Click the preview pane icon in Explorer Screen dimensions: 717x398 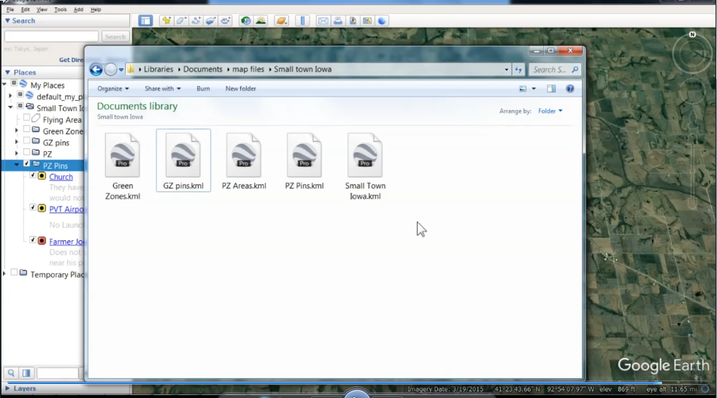point(551,89)
